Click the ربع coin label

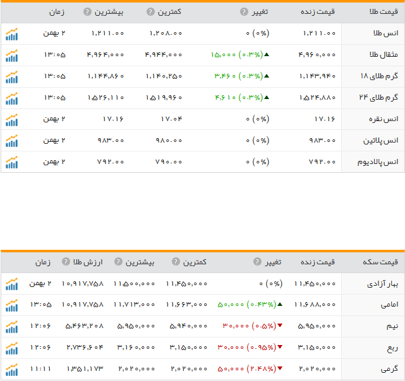pos(392,348)
